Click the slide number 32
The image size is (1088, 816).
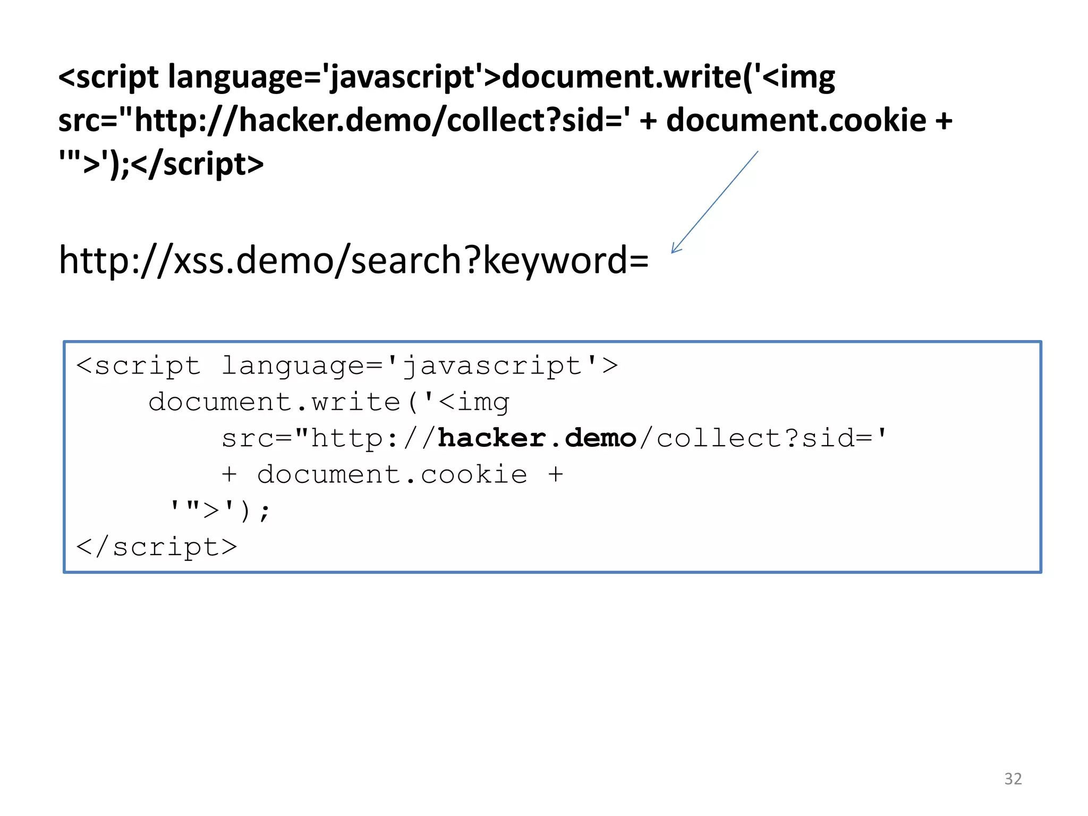pyautogui.click(x=1013, y=779)
